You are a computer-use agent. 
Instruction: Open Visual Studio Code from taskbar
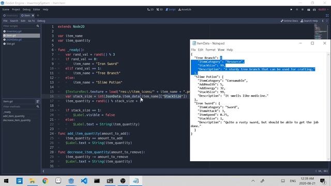tap(84, 181)
